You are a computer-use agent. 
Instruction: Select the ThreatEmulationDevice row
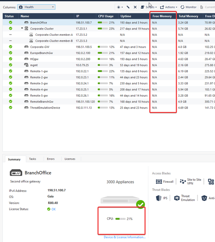click(x=45, y=108)
